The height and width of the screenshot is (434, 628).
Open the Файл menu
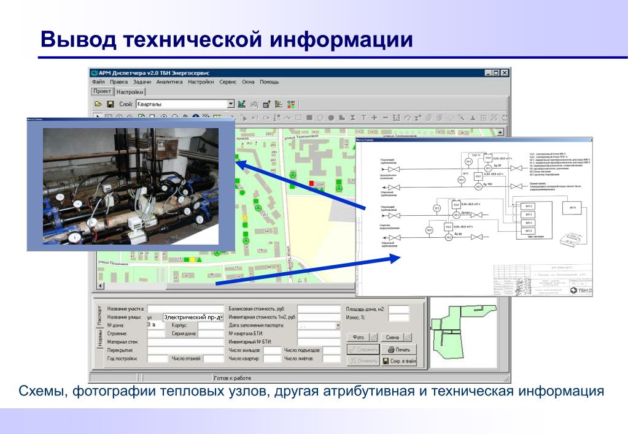[98, 82]
